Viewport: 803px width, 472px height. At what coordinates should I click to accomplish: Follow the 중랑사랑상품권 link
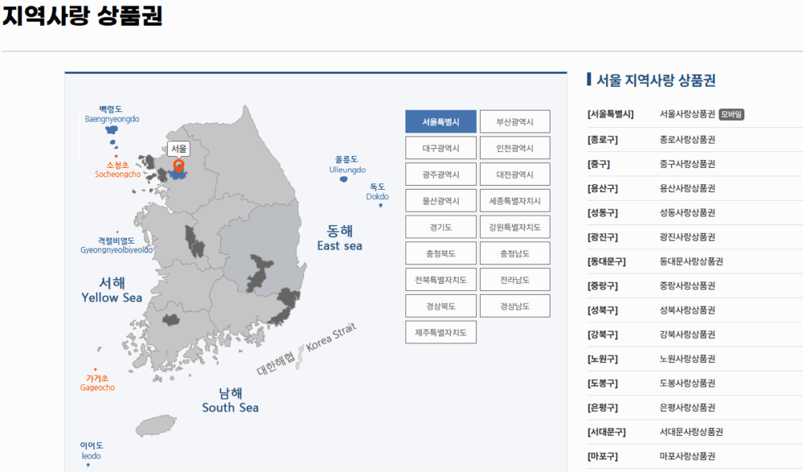[687, 285]
